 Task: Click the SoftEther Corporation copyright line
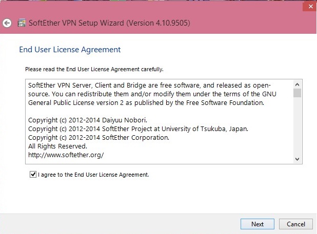tap(98, 138)
